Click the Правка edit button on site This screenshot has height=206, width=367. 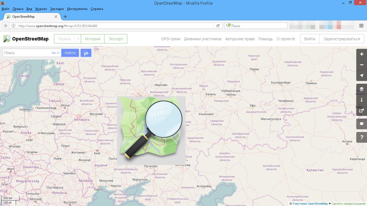65,39
